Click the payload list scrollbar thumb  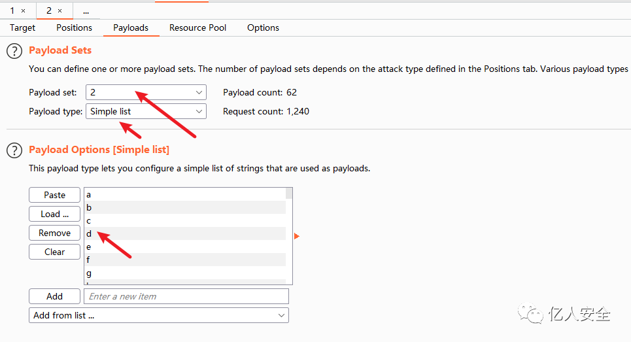(x=289, y=194)
